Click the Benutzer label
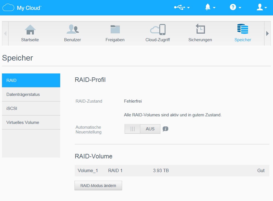273x201 pixels. point(73,40)
